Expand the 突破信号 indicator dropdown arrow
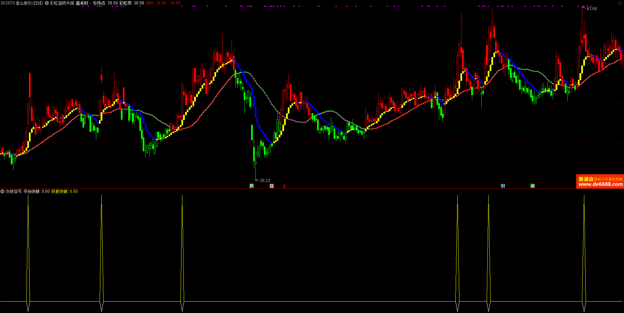624x313 pixels. click(2, 191)
